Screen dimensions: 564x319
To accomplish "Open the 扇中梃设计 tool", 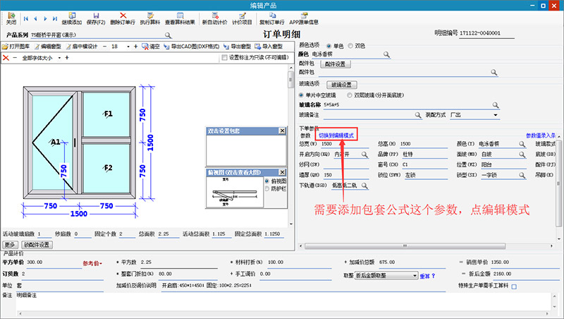I will (x=82, y=47).
